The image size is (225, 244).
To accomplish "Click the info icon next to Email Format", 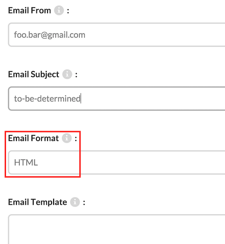I will 67,138.
